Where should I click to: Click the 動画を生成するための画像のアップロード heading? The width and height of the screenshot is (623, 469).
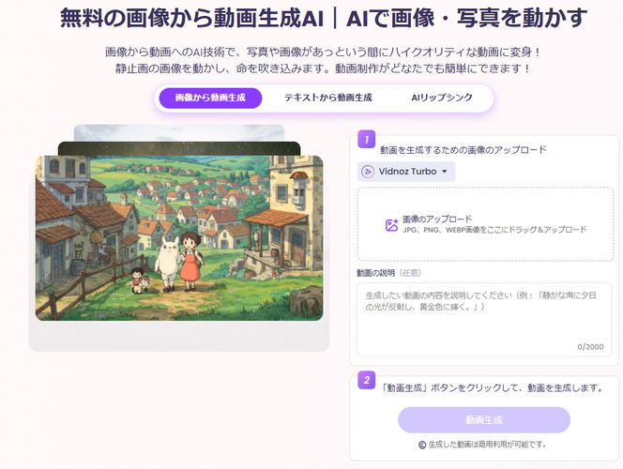coord(463,150)
